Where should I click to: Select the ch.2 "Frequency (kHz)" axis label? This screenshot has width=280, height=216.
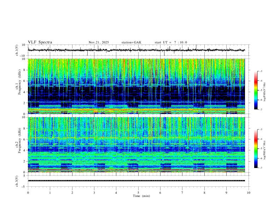tap(19, 140)
